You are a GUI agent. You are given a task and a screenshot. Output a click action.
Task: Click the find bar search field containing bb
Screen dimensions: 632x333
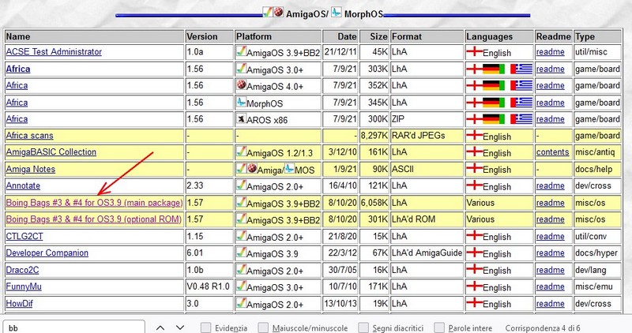pos(75,327)
